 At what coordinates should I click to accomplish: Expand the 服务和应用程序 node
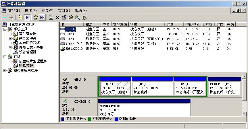coord(5,70)
